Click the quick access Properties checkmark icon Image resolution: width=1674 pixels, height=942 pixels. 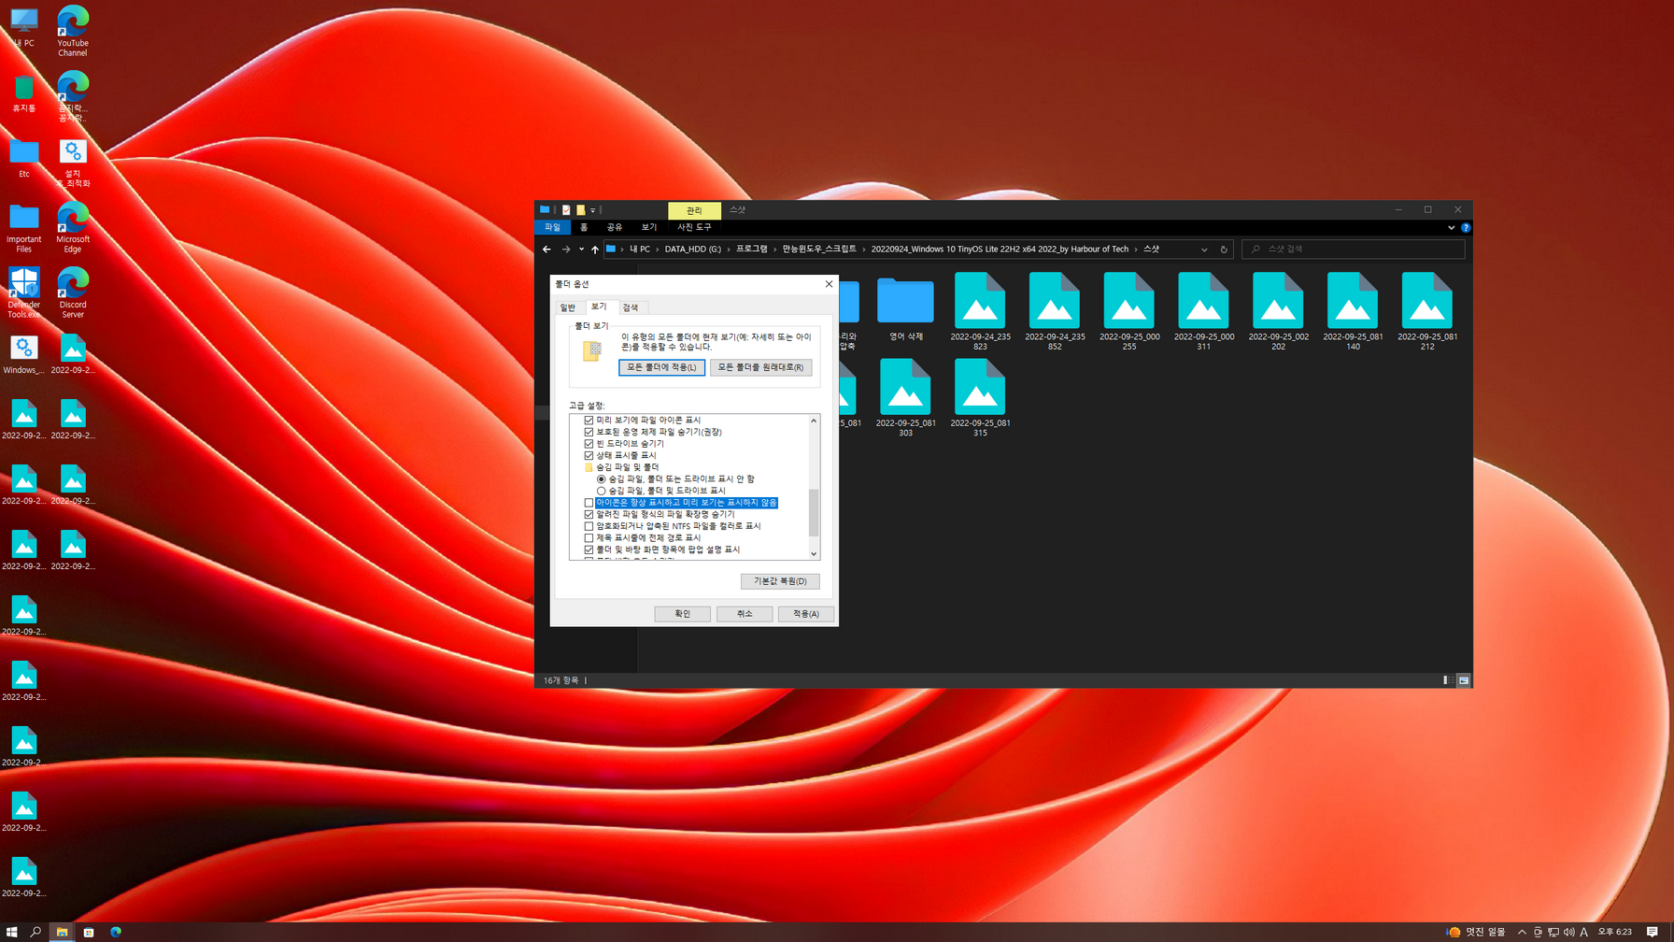pos(566,210)
